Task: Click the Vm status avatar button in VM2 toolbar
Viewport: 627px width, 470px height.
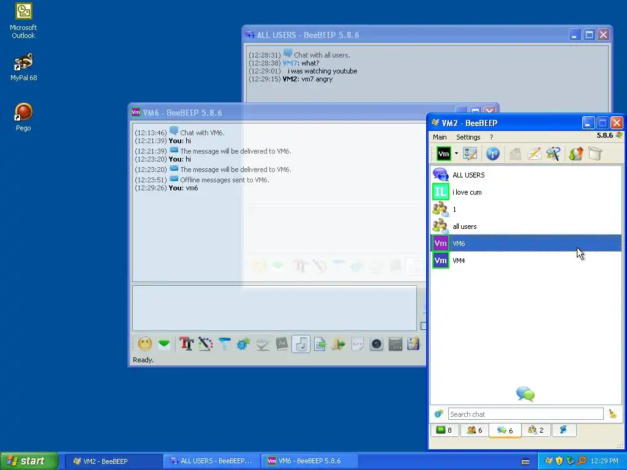Action: click(x=443, y=154)
